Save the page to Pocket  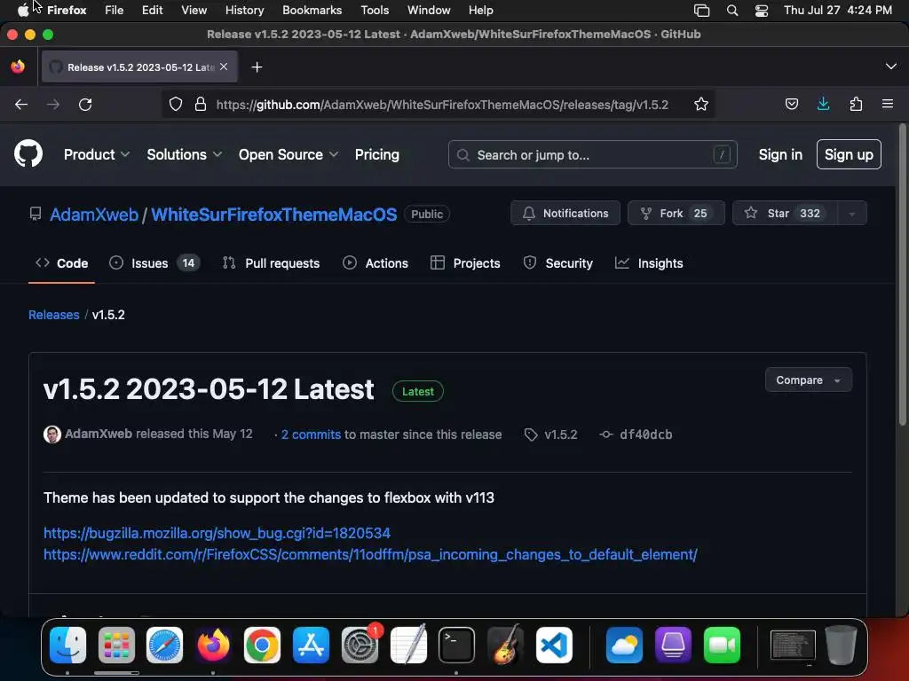791,105
